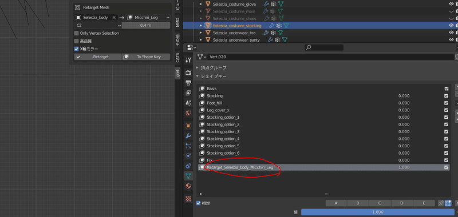Open the Output properties tab icon

coord(188,83)
